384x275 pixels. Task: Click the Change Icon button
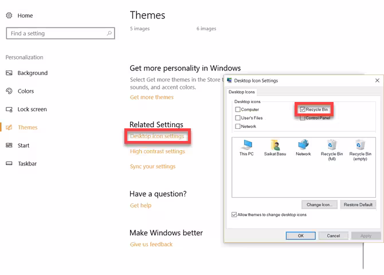point(319,205)
